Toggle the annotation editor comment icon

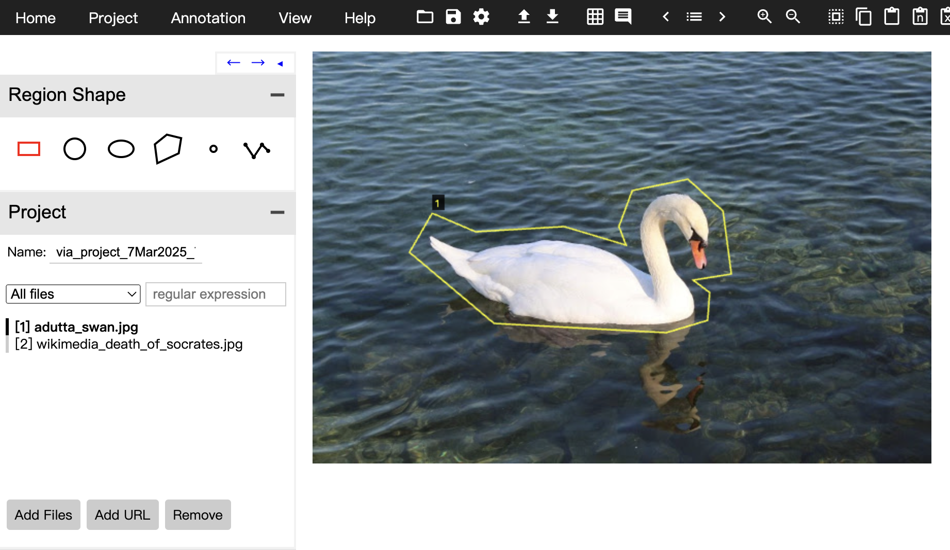[x=623, y=17]
